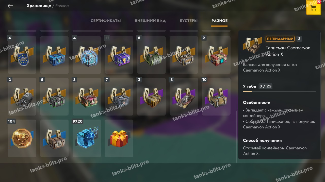The image size is (325, 182).
Task: Select the artillery tank talisman item
Action: pos(22,97)
